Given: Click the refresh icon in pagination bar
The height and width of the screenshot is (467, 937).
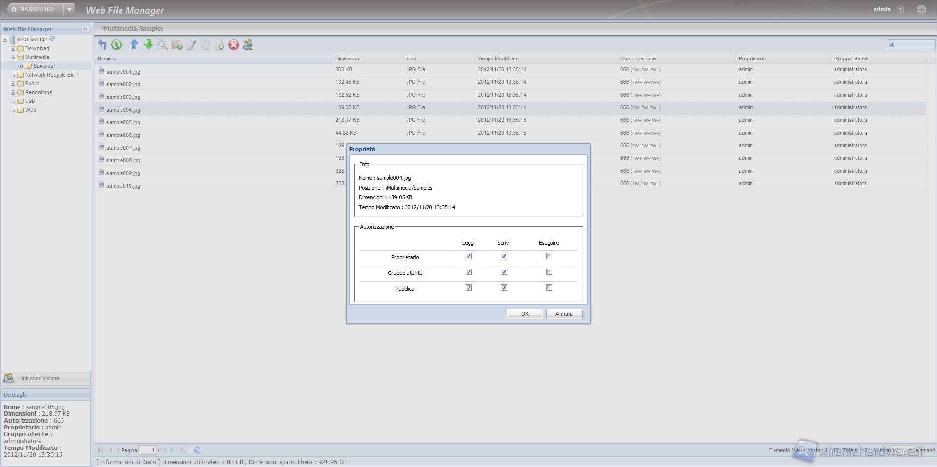Looking at the screenshot, I should tap(198, 450).
